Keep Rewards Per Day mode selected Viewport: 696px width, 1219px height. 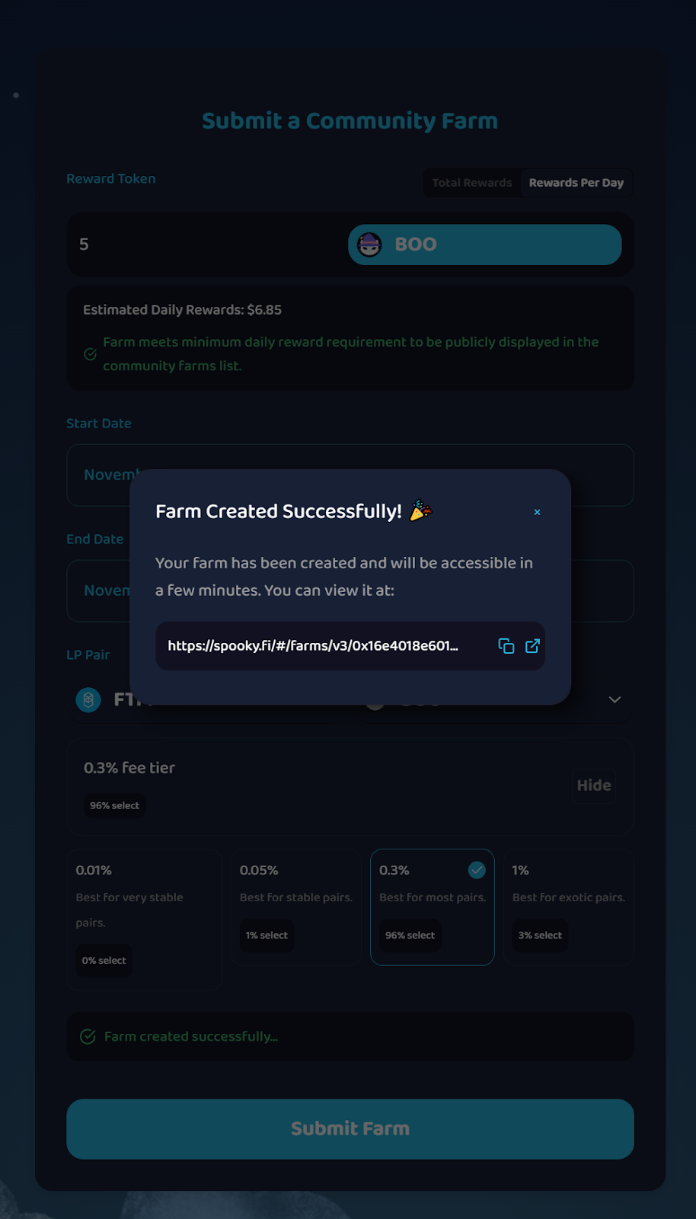[x=576, y=182]
